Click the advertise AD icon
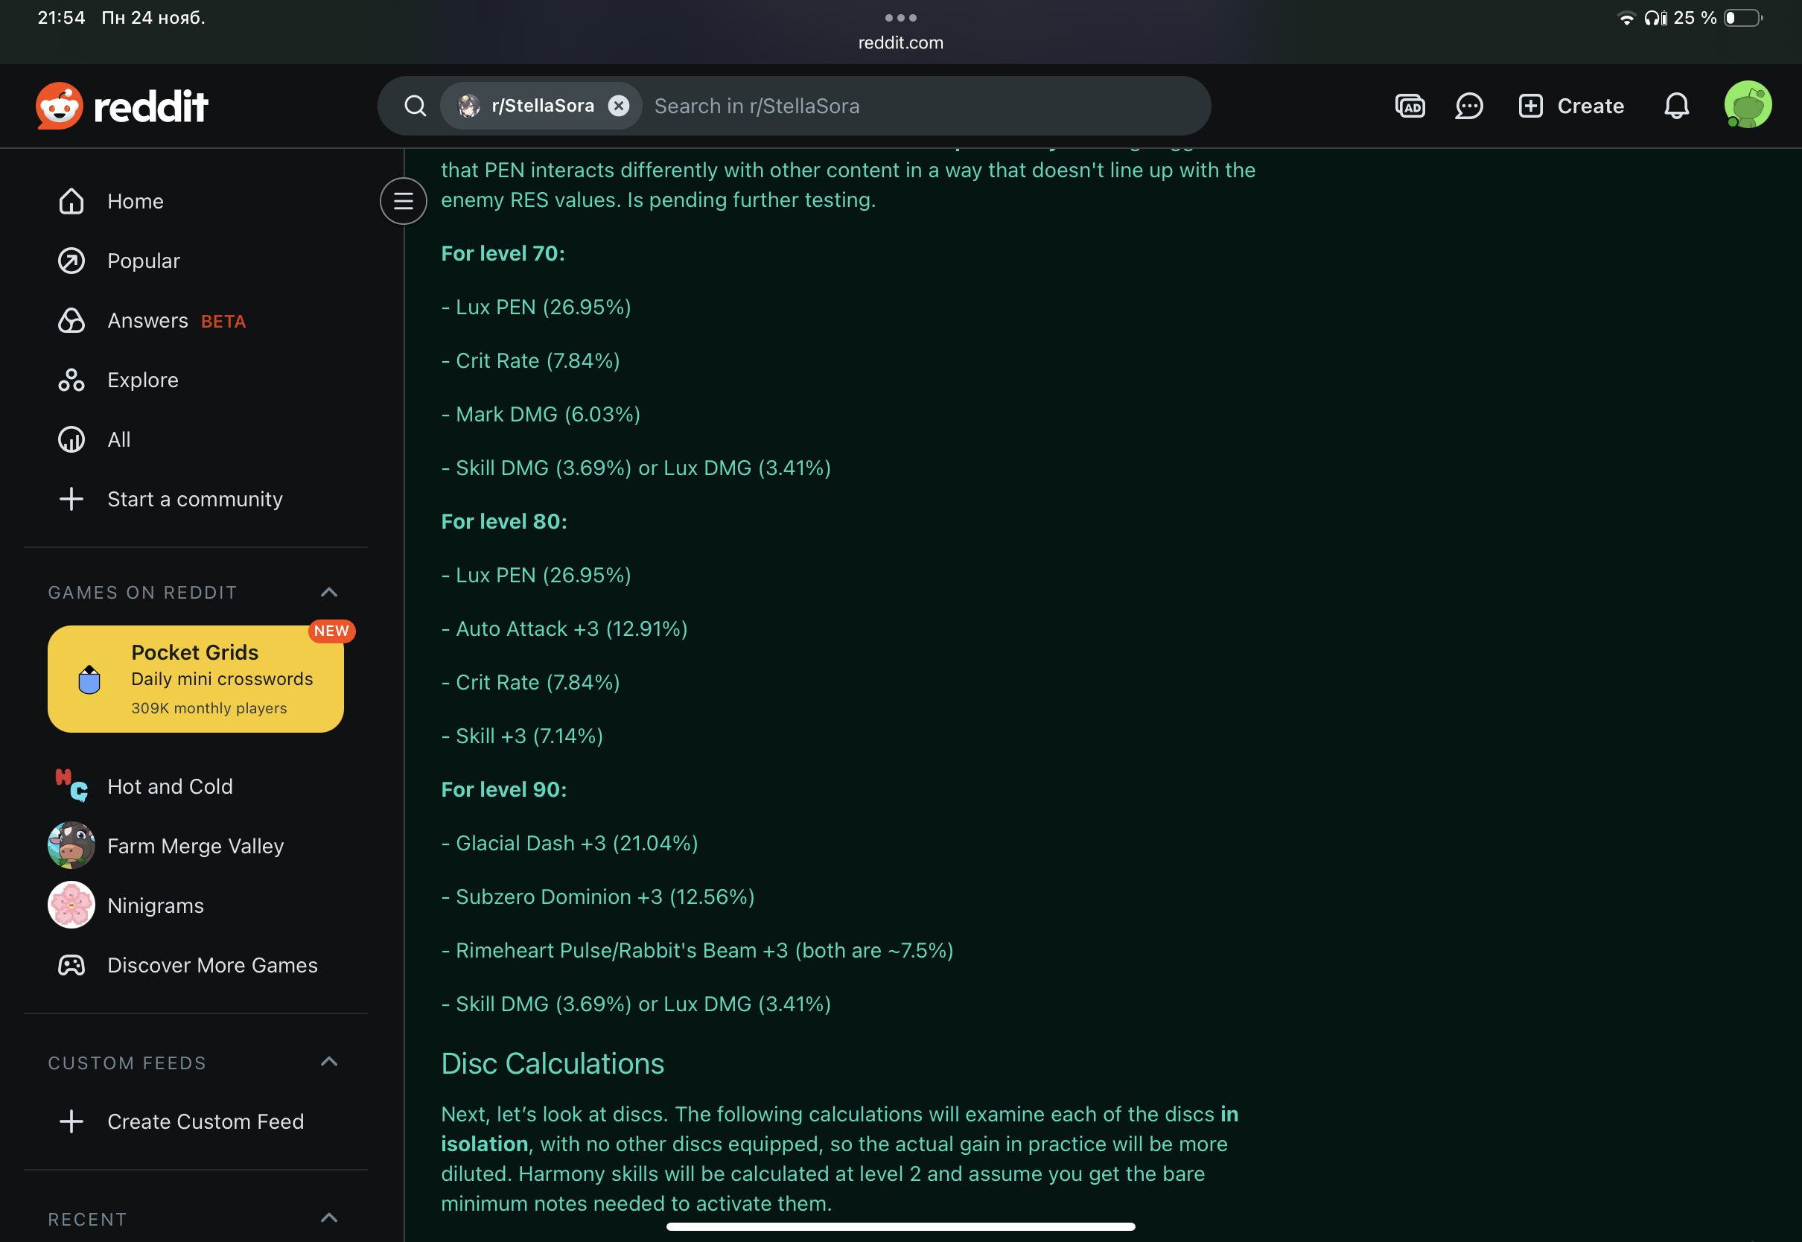 (x=1409, y=106)
